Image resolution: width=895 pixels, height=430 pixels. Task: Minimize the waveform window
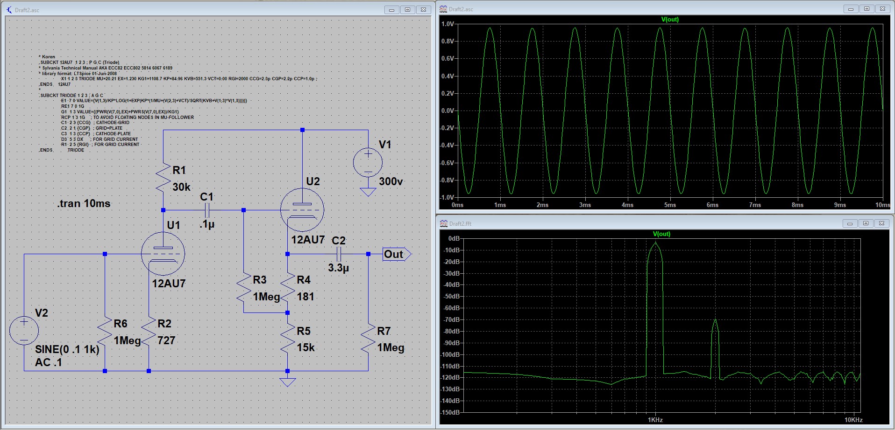(851, 9)
